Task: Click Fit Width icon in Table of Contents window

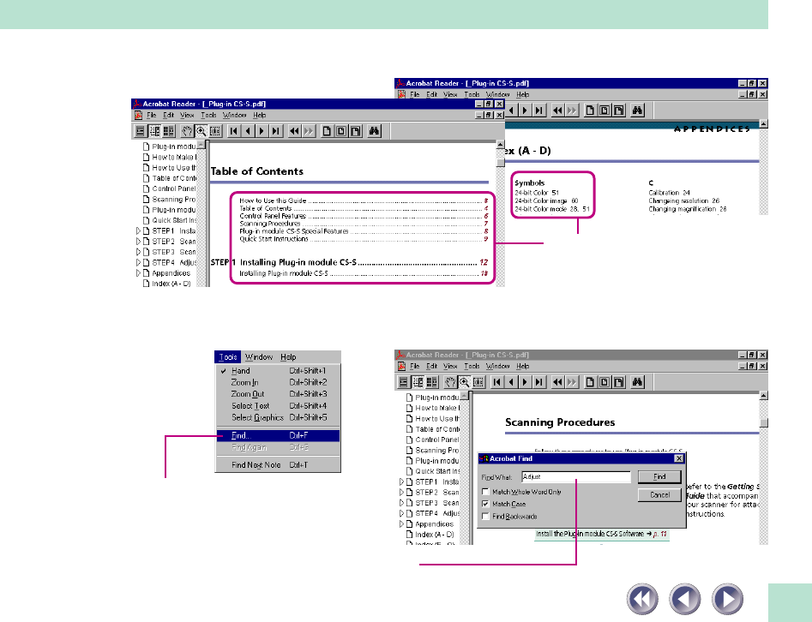Action: [356, 131]
